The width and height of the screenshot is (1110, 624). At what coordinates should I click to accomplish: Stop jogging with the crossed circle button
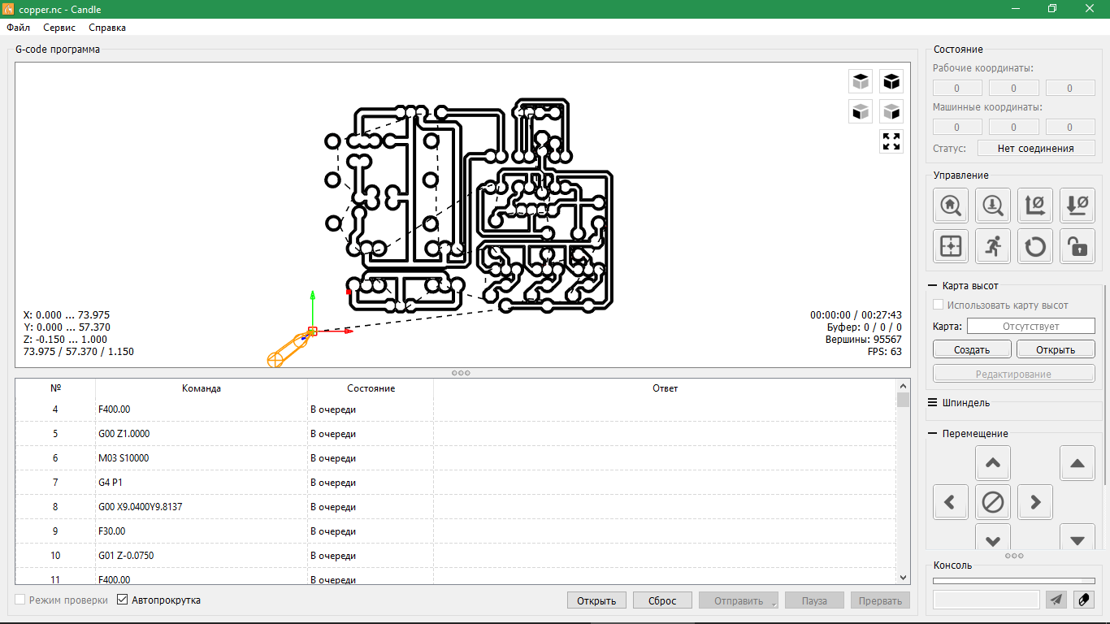993,502
